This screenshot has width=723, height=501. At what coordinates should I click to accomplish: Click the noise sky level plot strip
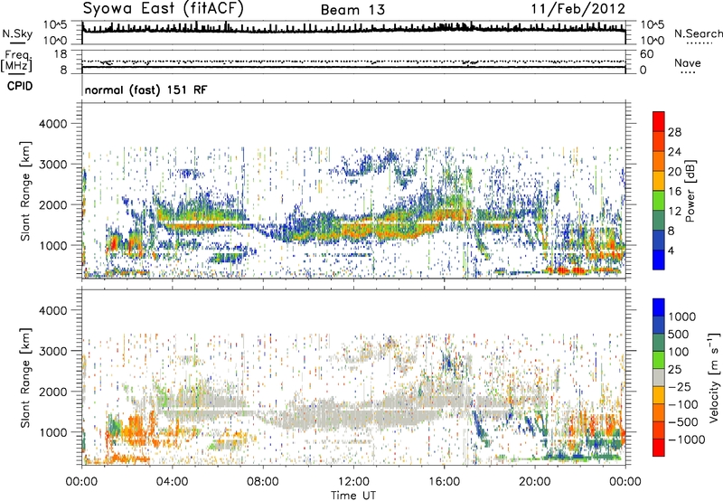pyautogui.click(x=353, y=33)
